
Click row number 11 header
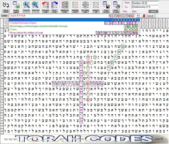point(2,84)
